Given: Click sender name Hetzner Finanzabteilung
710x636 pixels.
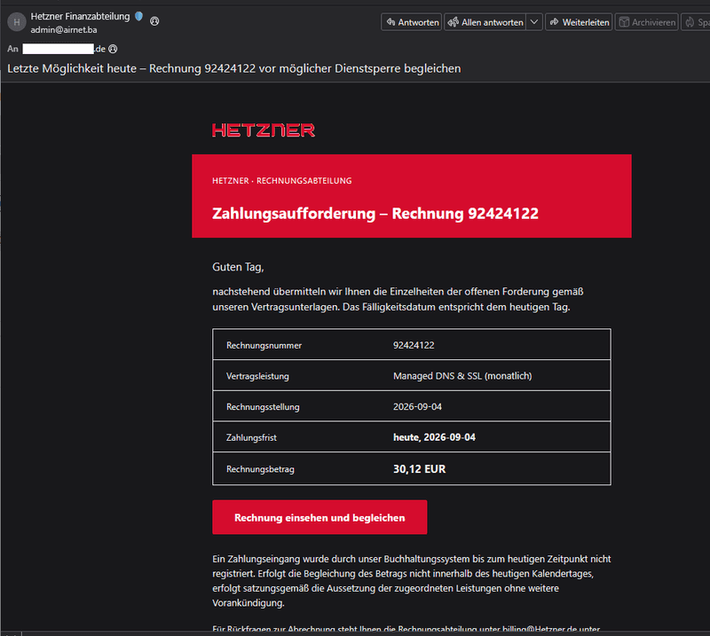Looking at the screenshot, I should coord(80,16).
